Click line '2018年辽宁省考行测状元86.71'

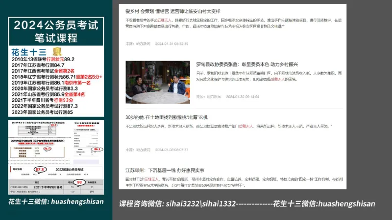pyautogui.click(x=44, y=77)
